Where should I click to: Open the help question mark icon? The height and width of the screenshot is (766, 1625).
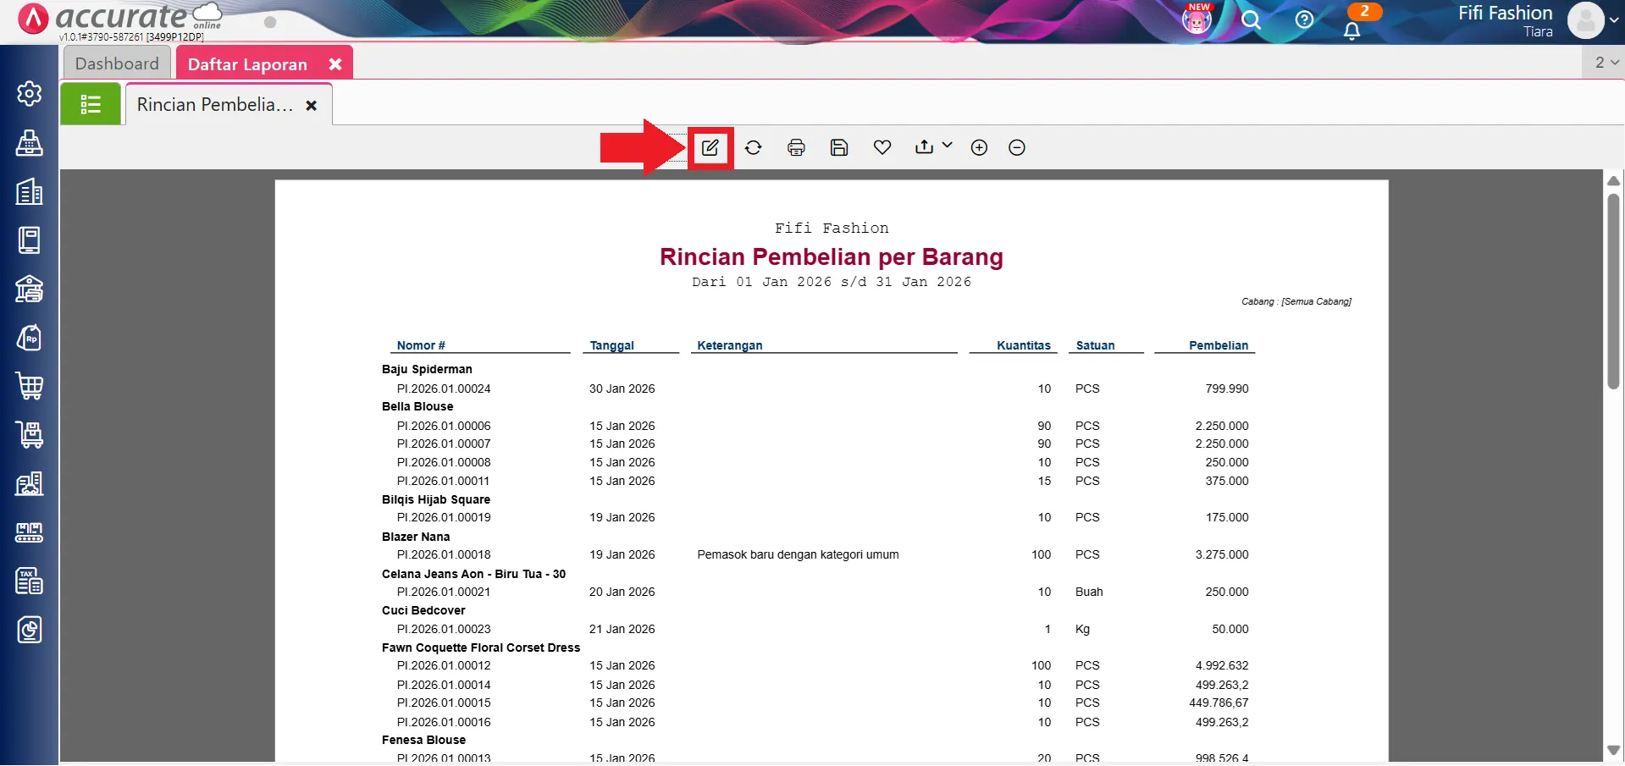tap(1304, 19)
